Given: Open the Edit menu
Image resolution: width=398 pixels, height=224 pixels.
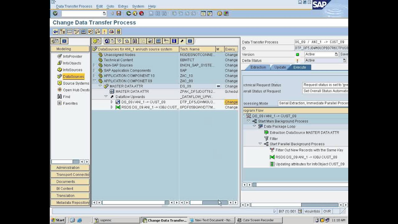Looking at the screenshot, I should pos(99,6).
